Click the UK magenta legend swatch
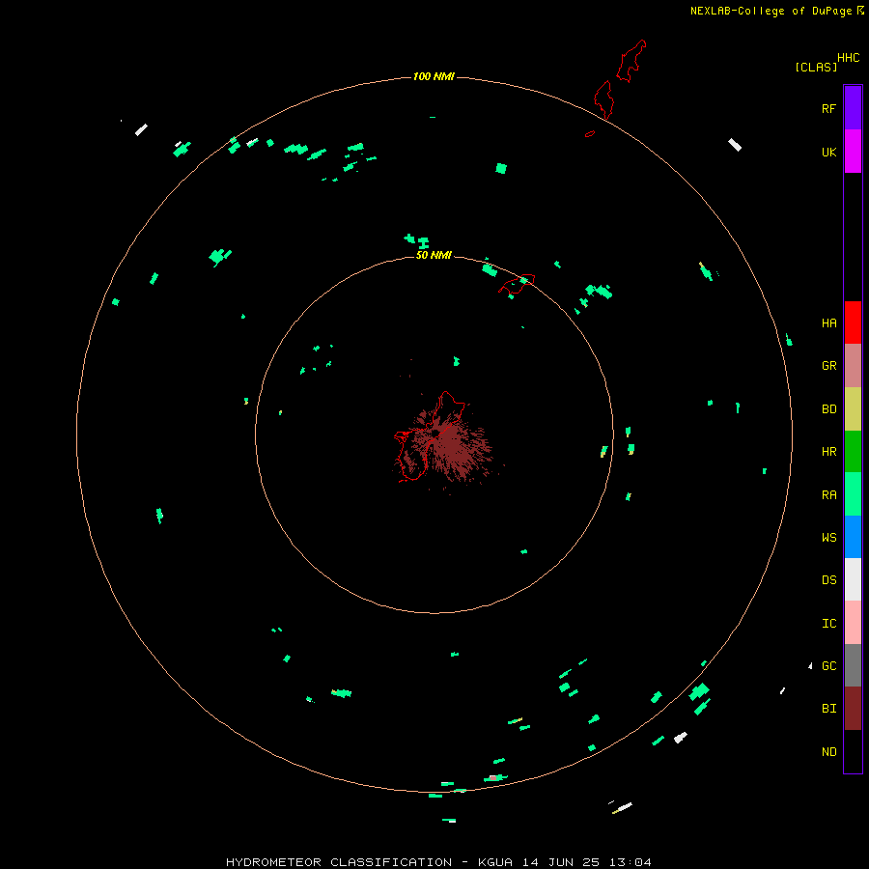This screenshot has width=869, height=869. click(853, 152)
